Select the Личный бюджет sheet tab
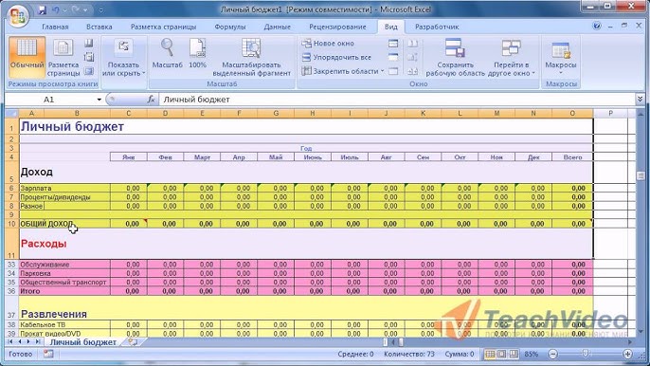This screenshot has width=650, height=366. pos(83,342)
